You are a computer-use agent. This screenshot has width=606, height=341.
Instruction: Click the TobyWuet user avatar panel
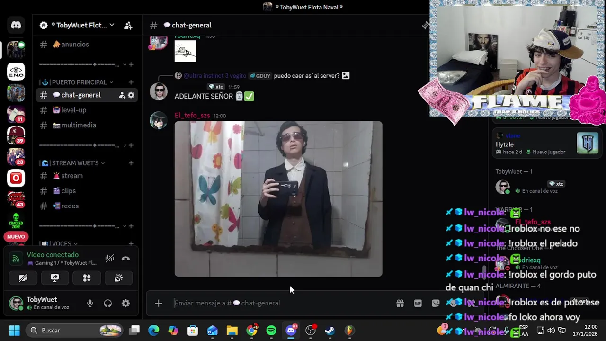(41, 304)
